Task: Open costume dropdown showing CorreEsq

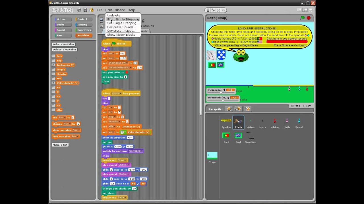Action: point(136,151)
